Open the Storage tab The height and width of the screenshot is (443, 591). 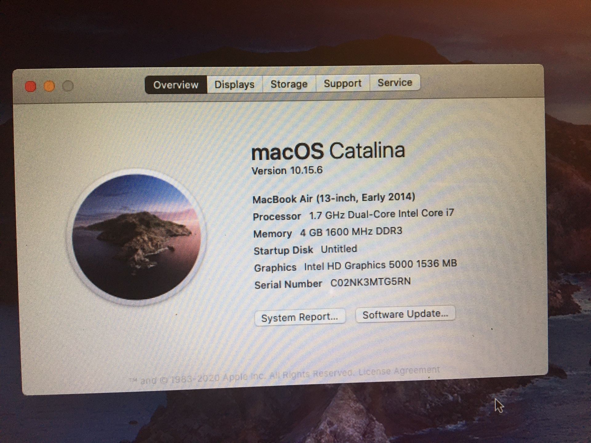click(289, 84)
